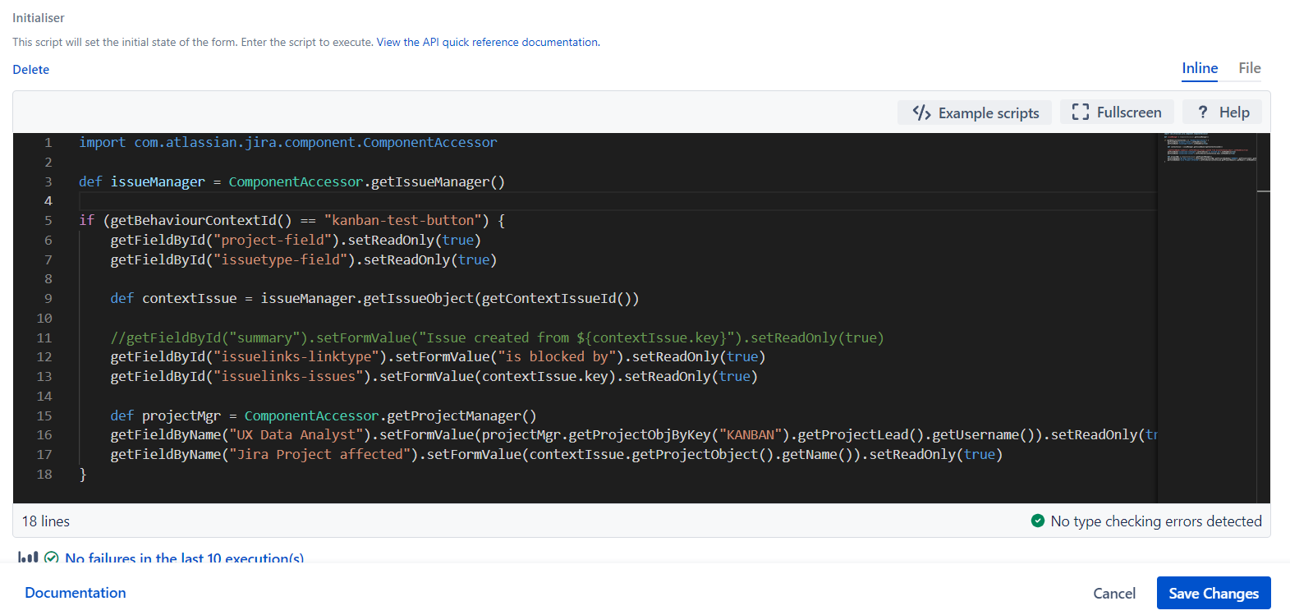Click the bar chart execution history icon

(28, 558)
